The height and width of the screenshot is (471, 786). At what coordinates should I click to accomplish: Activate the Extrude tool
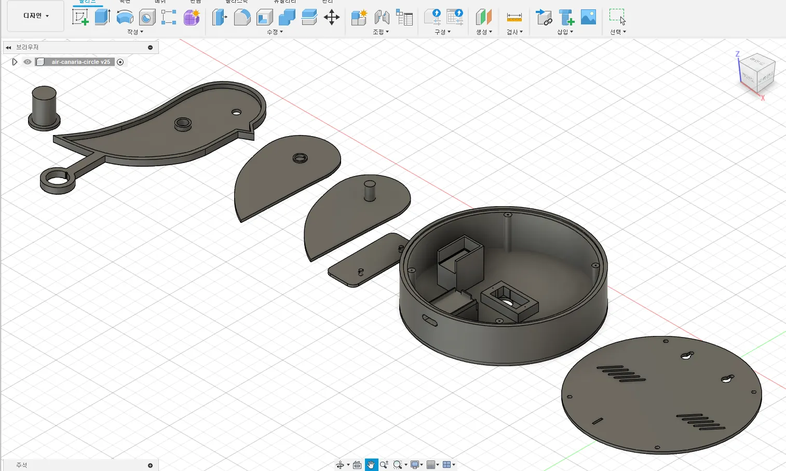(103, 17)
